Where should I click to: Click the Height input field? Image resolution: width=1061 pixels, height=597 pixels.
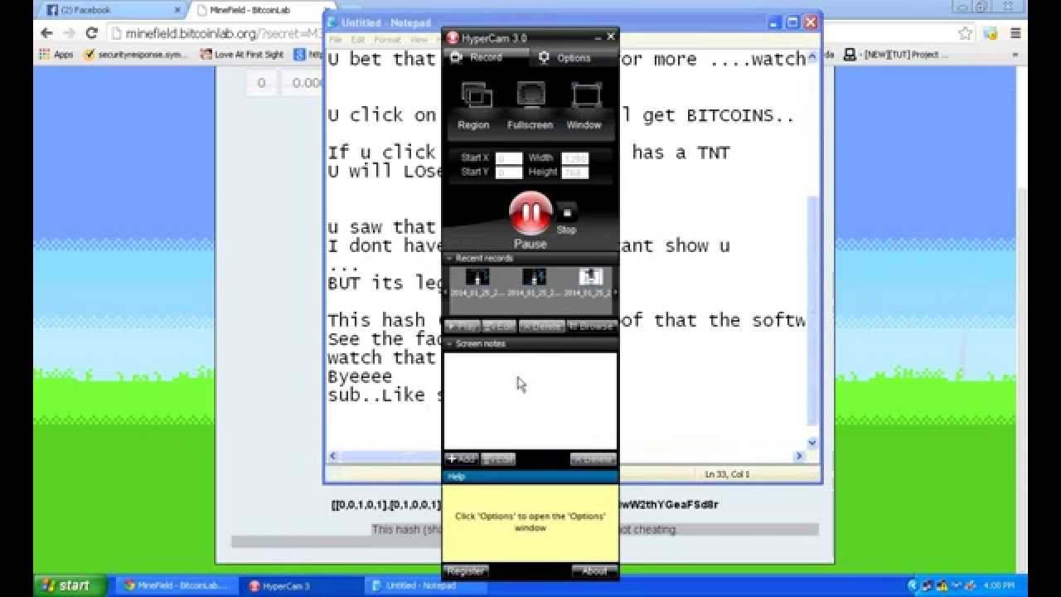(x=574, y=172)
